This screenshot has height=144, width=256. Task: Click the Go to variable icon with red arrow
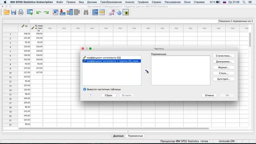[62, 12]
